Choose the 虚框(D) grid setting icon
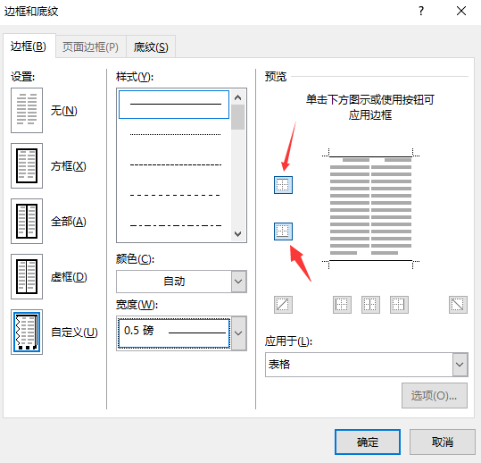The width and height of the screenshot is (481, 463). tap(27, 276)
